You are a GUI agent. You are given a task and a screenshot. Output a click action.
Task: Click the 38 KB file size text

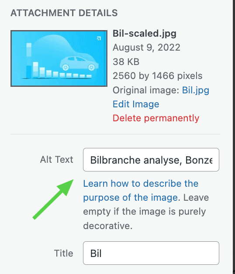[x=126, y=62]
